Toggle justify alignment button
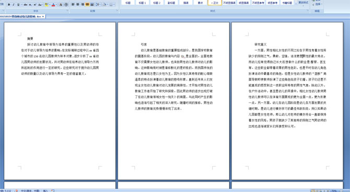Image resolution: width=350 pixels, height=192 pixels. coord(87,5)
